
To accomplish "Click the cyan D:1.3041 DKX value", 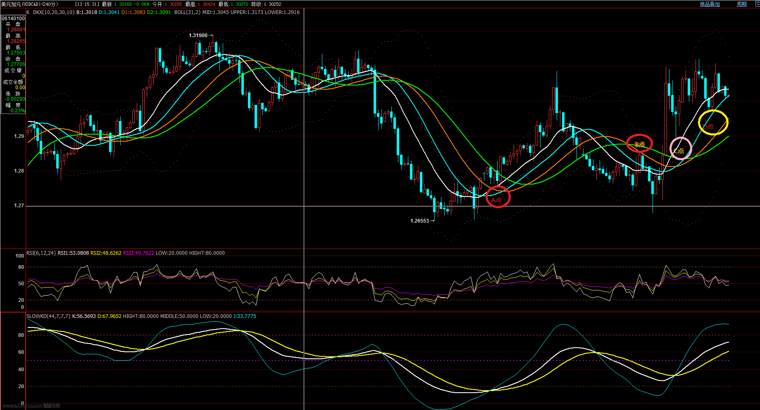I will 109,12.
